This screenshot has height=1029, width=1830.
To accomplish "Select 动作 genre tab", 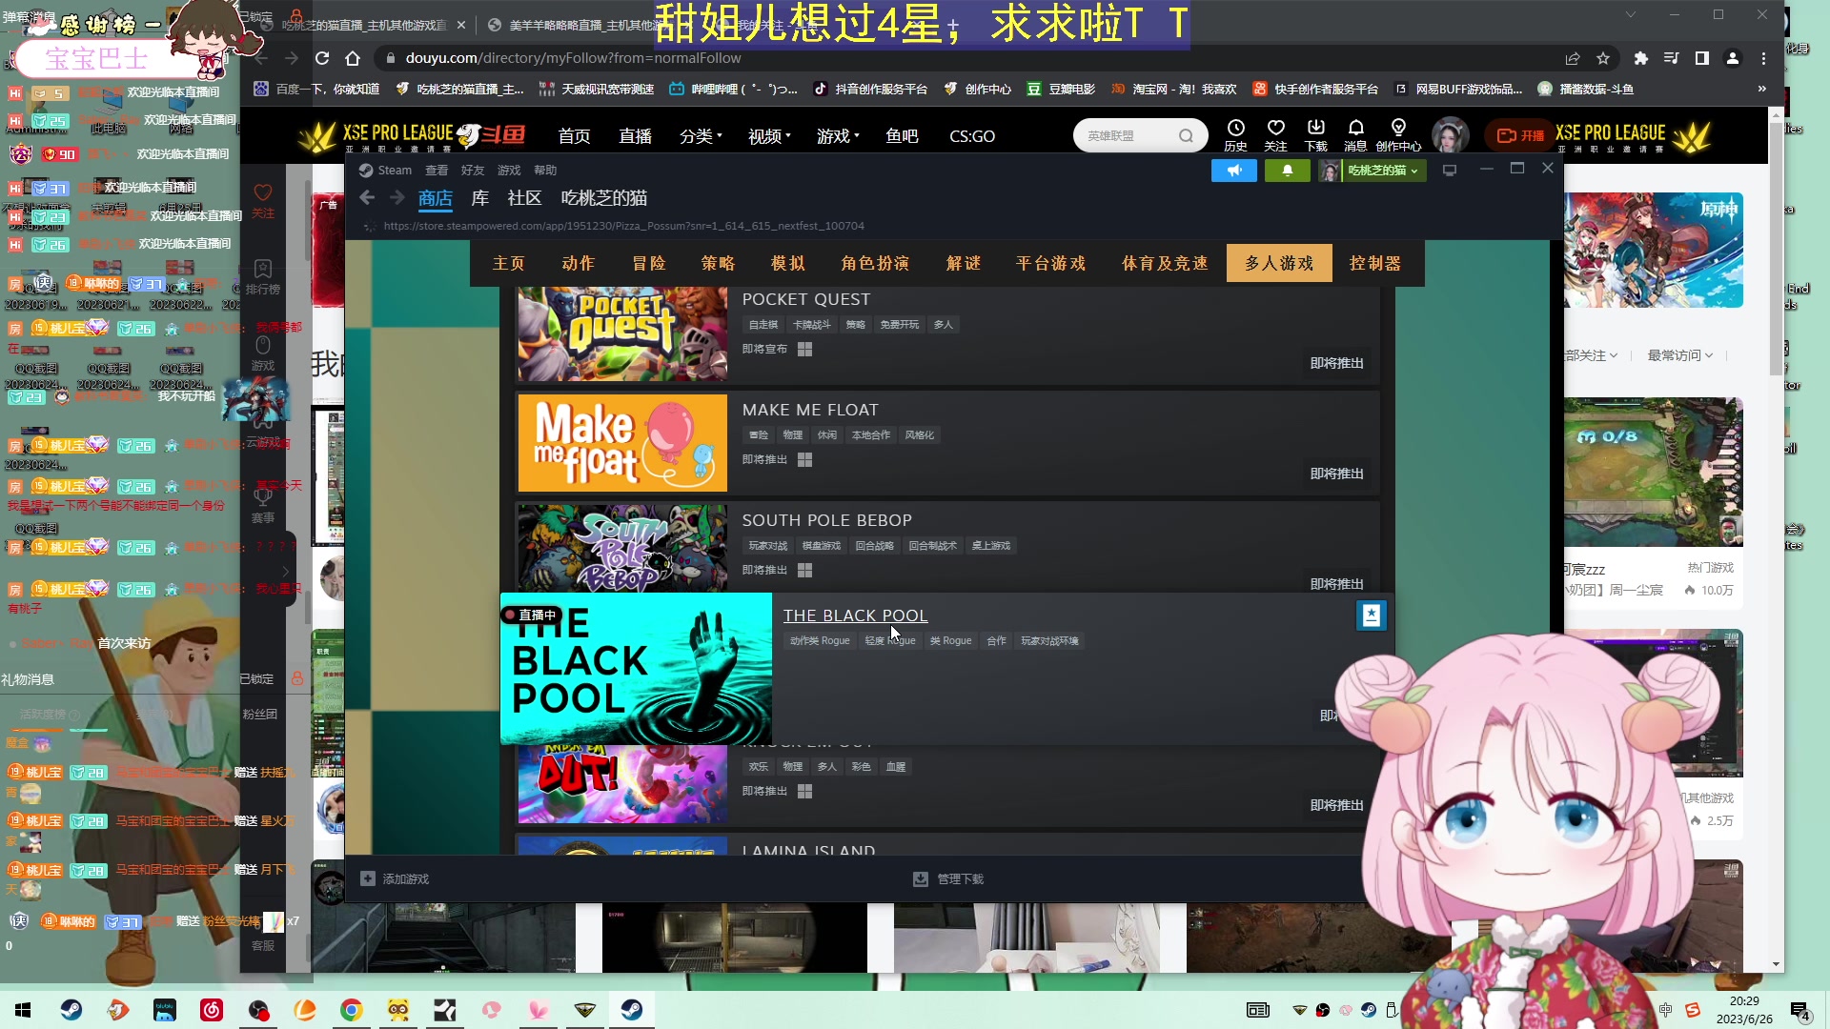I will point(578,263).
